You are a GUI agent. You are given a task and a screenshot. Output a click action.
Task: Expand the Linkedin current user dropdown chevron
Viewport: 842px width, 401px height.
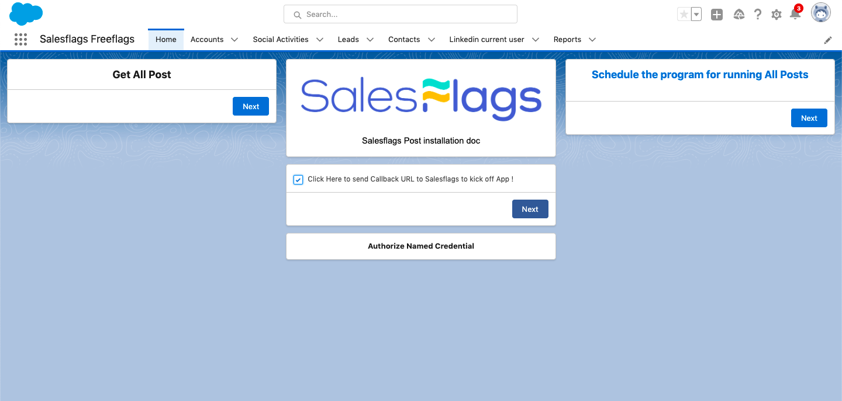click(x=536, y=40)
